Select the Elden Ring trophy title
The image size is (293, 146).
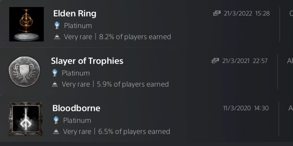pyautogui.click(x=75, y=13)
